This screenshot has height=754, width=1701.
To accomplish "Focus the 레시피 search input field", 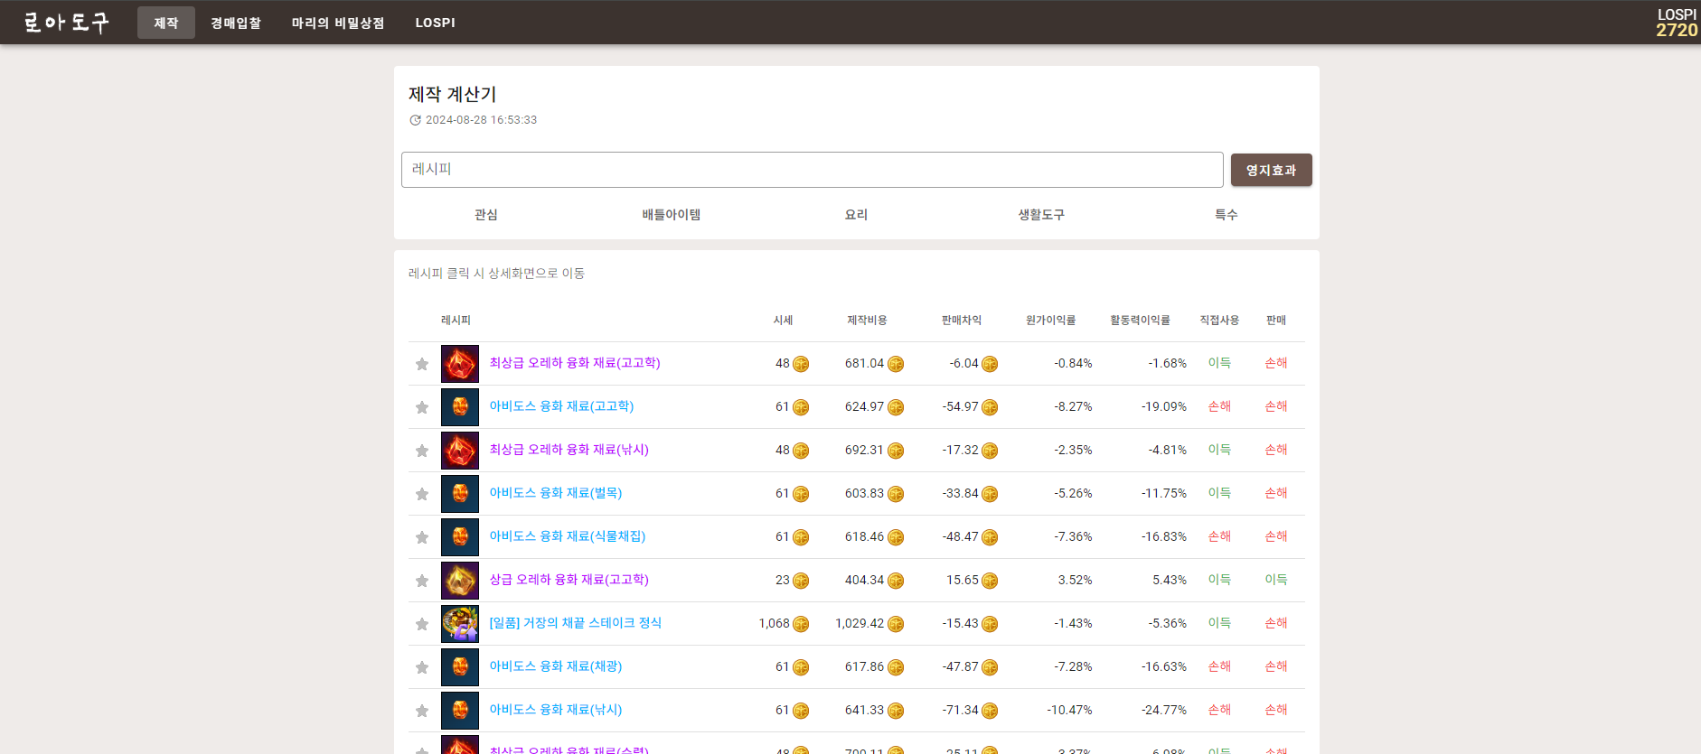I will pyautogui.click(x=813, y=170).
